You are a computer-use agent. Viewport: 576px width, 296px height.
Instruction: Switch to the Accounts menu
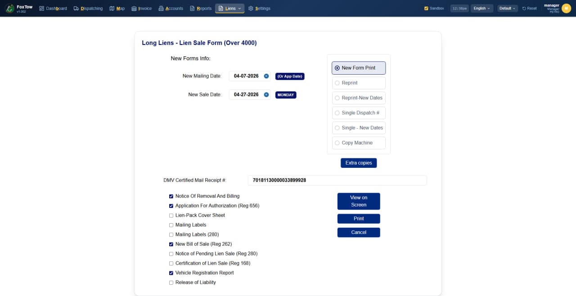[173, 8]
